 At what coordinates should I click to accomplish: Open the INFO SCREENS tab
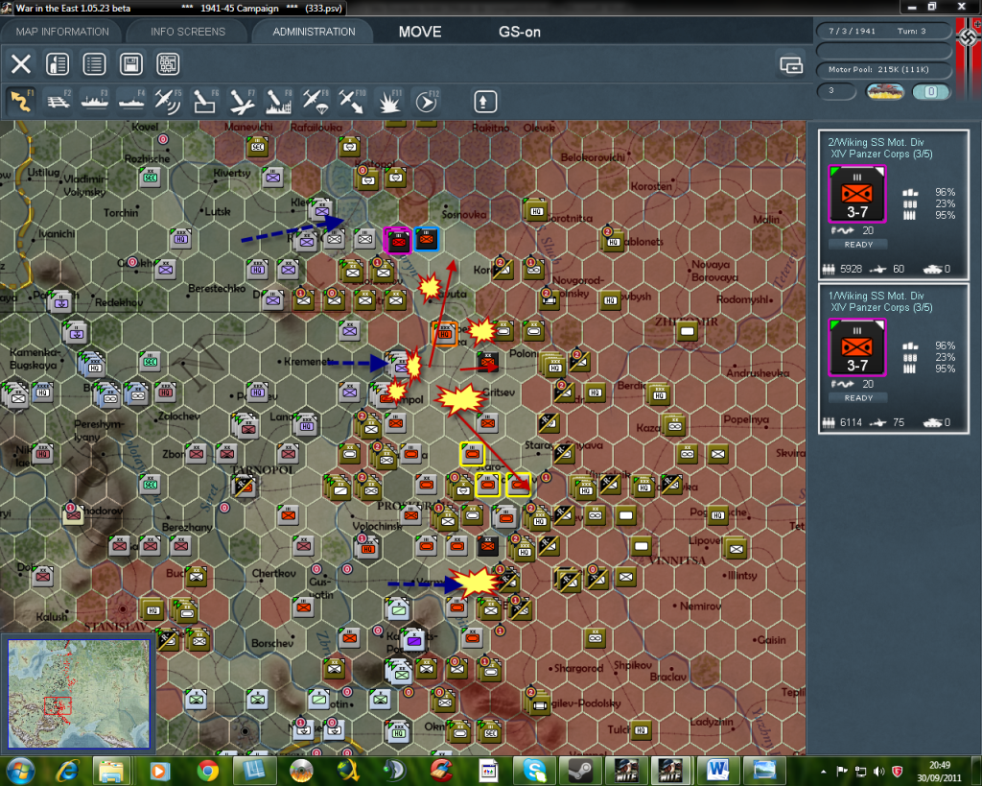[x=187, y=32]
